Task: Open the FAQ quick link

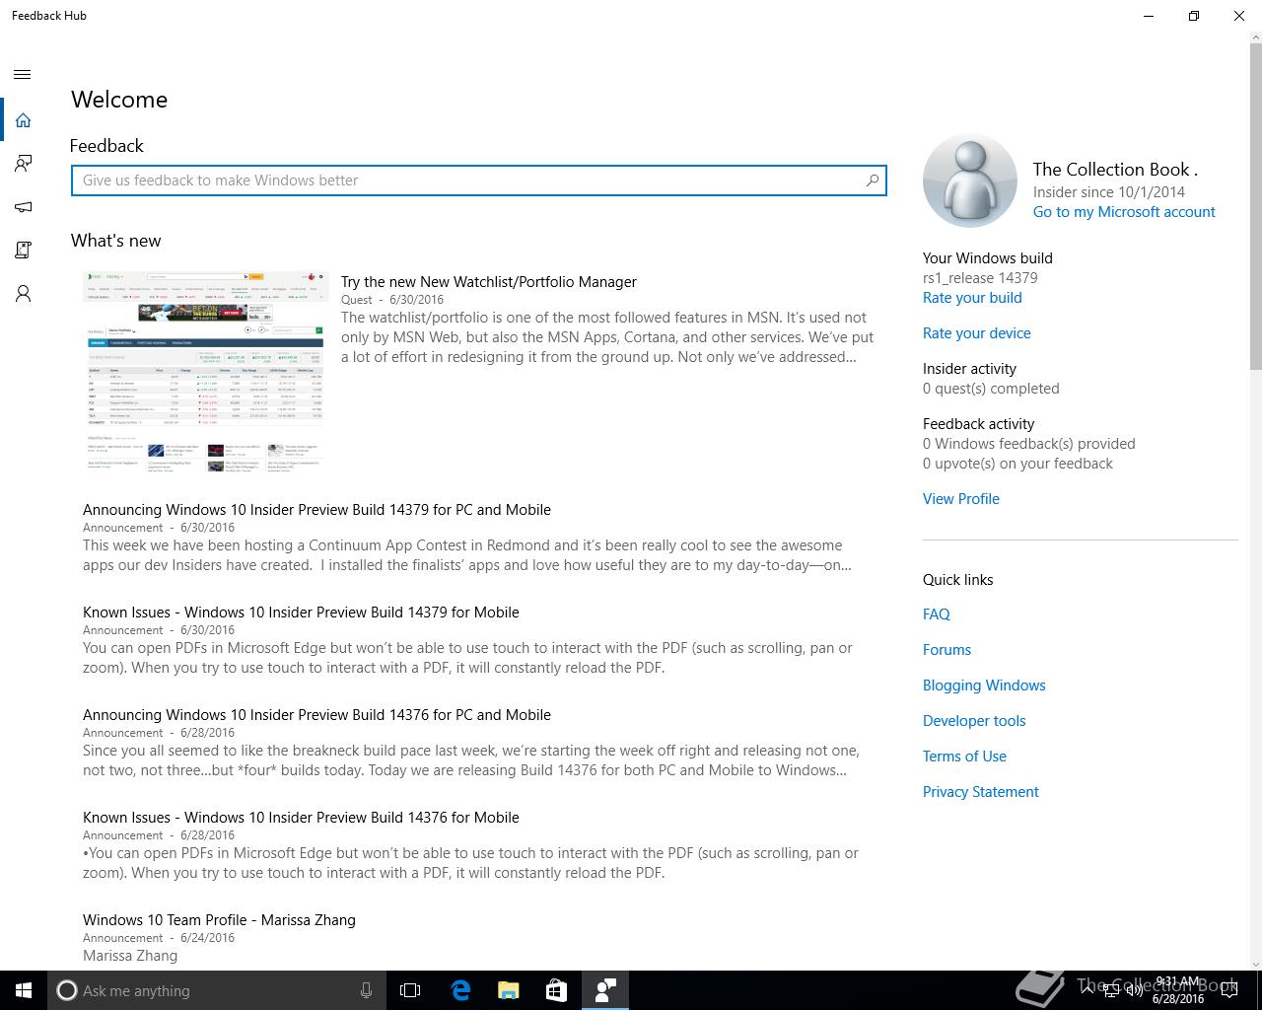Action: pos(937,614)
